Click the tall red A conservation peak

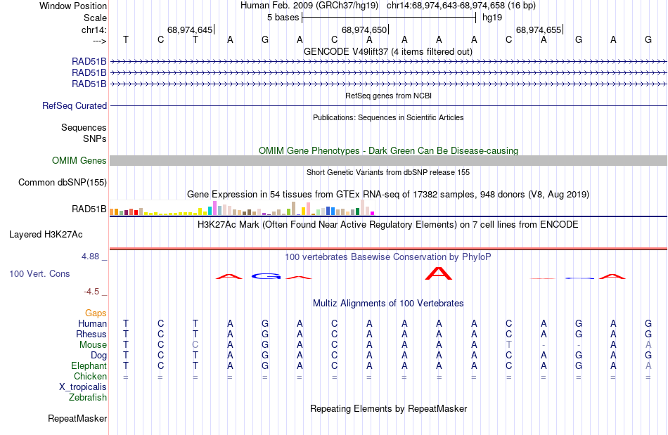439,273
